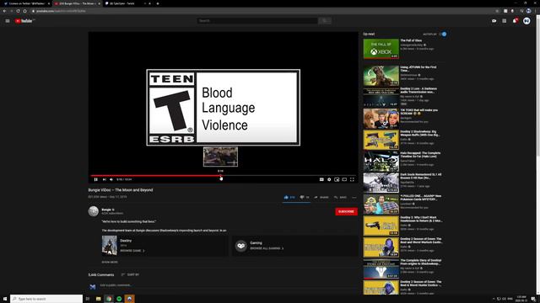Click the search magnifier button
540x303 pixels.
click(x=324, y=20)
